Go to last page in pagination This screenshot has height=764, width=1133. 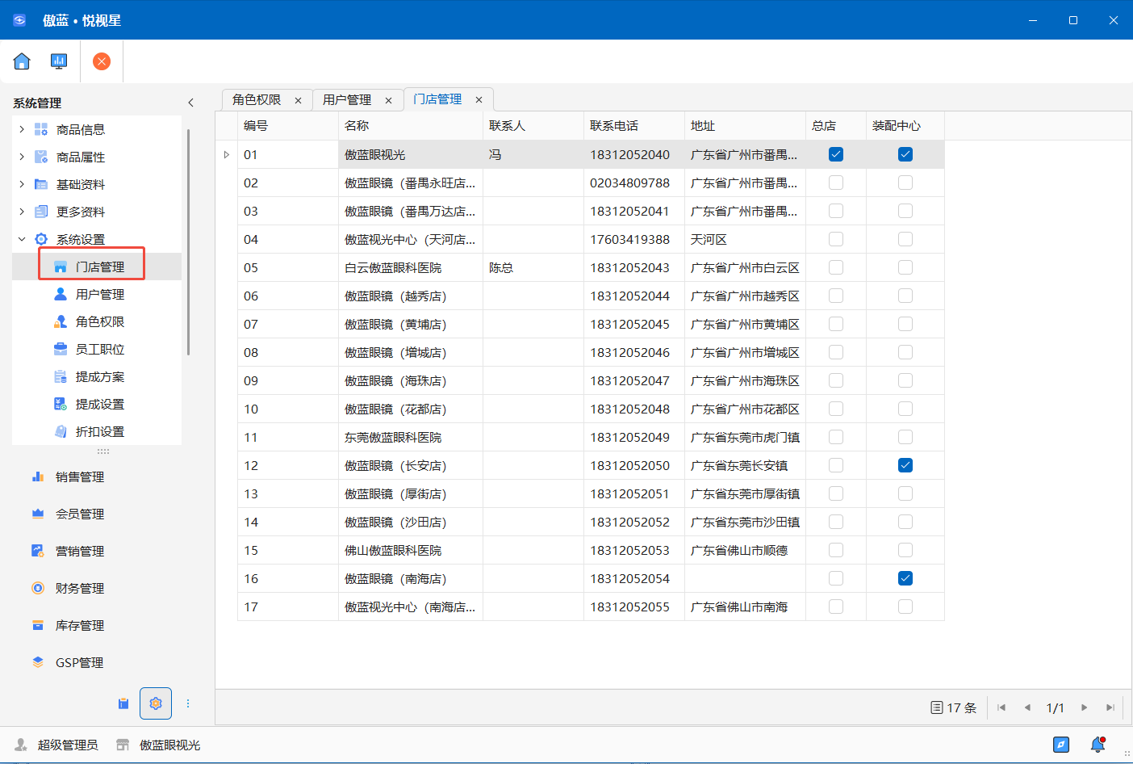tap(1110, 707)
